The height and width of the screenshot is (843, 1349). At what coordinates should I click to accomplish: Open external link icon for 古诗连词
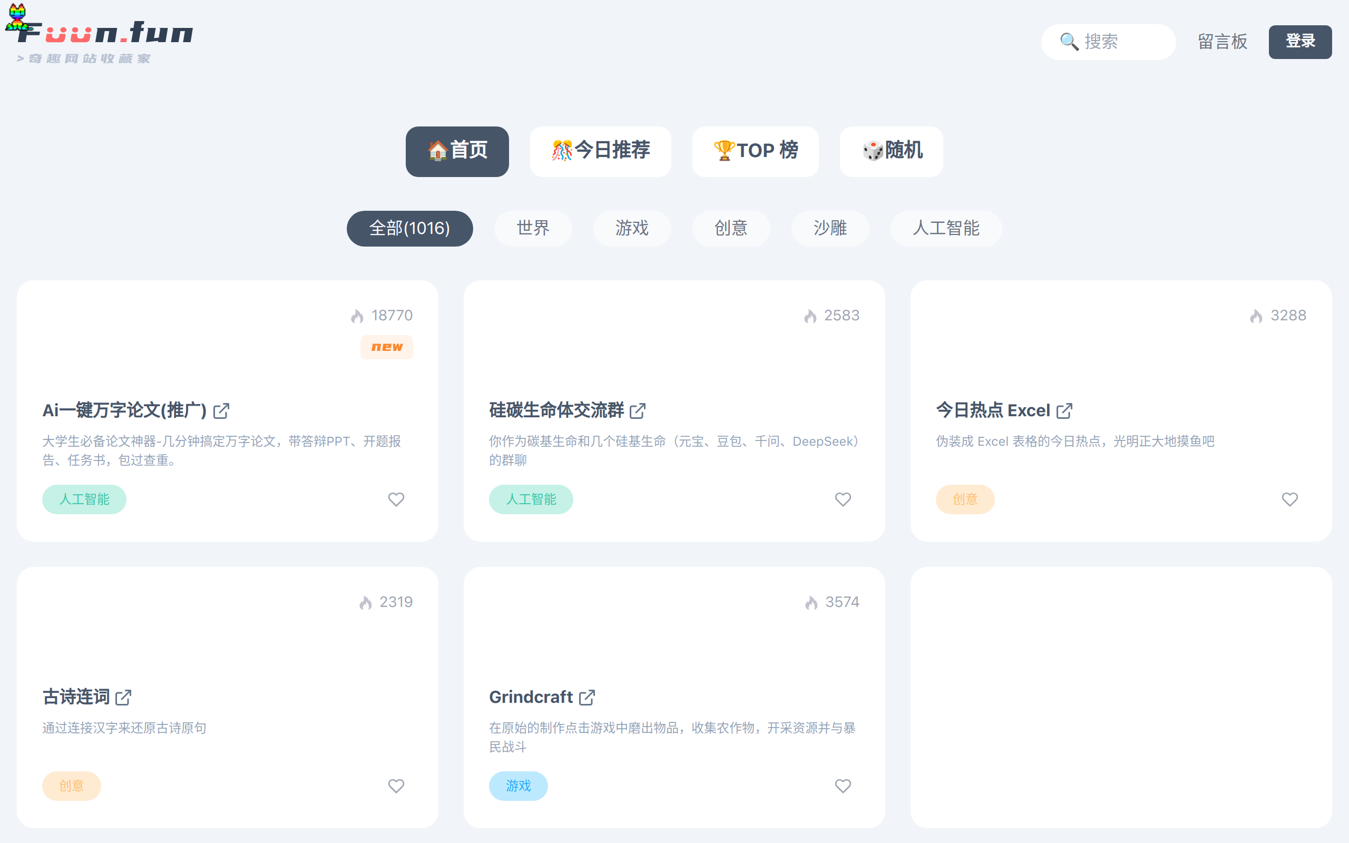(x=123, y=698)
